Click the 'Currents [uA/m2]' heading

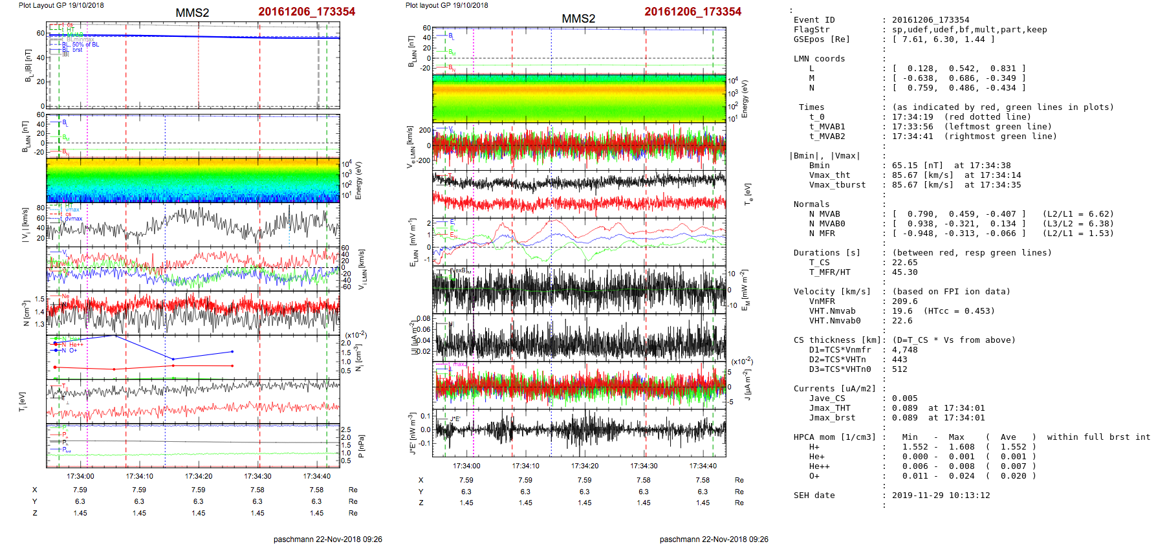point(834,389)
